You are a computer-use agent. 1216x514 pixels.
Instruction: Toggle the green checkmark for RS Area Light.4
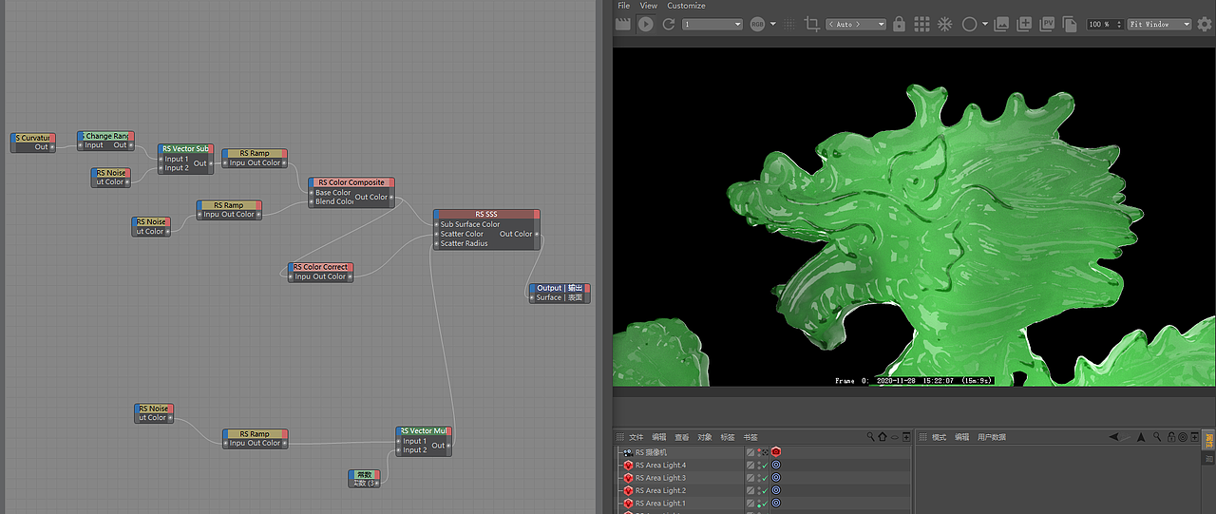(763, 466)
